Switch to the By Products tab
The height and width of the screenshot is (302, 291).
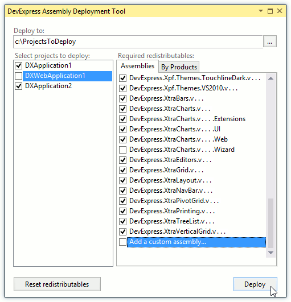[x=179, y=67]
